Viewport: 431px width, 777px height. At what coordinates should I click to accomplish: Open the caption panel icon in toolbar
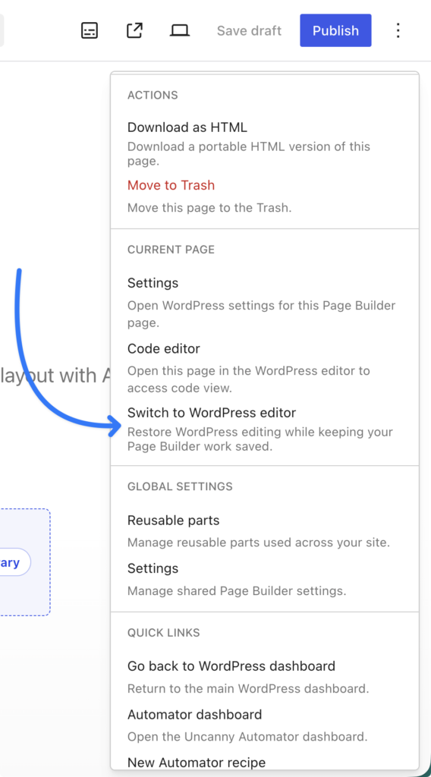(x=90, y=30)
